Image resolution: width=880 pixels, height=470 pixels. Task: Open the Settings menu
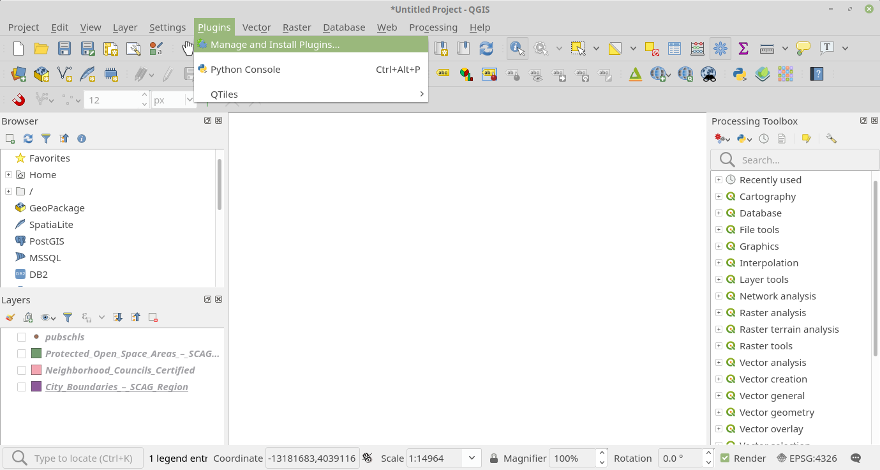click(x=167, y=27)
